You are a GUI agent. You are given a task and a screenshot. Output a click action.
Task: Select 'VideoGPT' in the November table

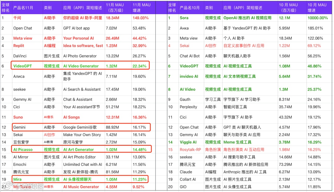(x=22, y=66)
